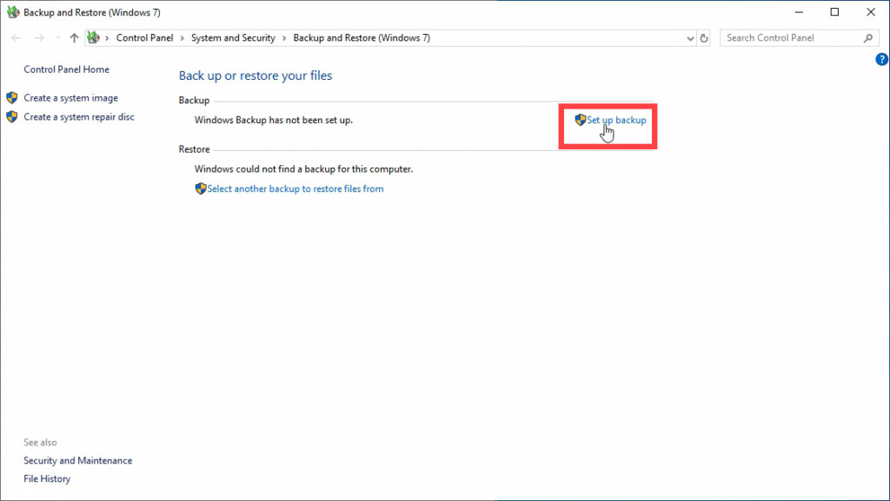The width and height of the screenshot is (890, 501).
Task: Click the 'Backup' section label
Action: [194, 101]
